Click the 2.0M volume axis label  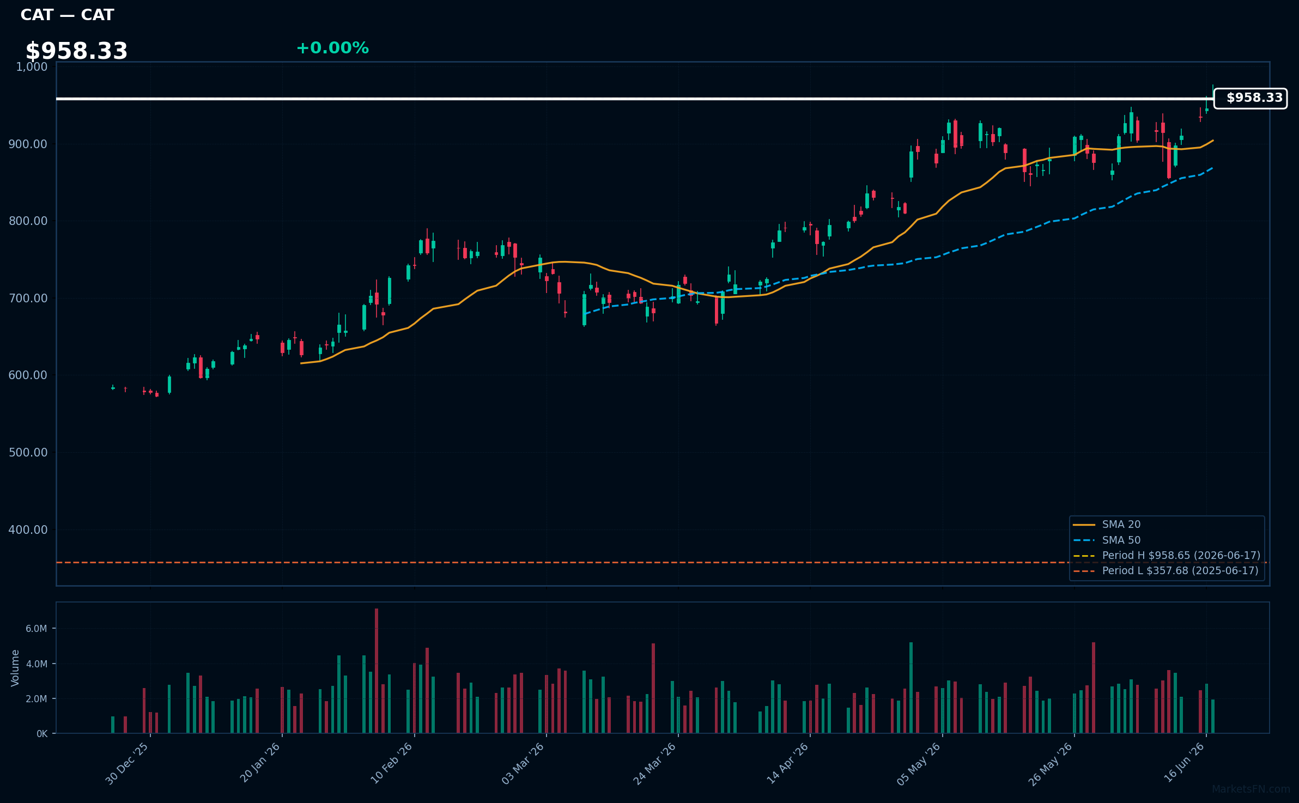coord(37,699)
